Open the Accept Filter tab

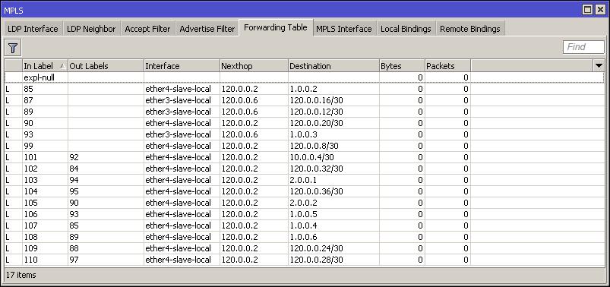[x=147, y=29]
